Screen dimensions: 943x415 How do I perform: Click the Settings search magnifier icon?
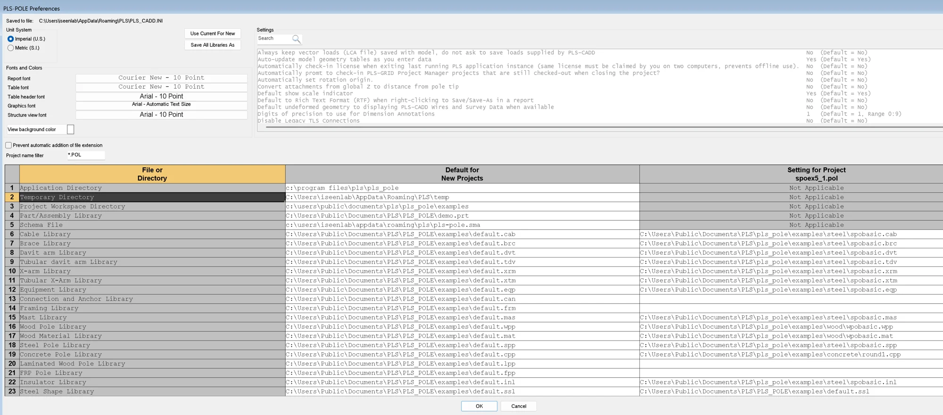(x=296, y=39)
